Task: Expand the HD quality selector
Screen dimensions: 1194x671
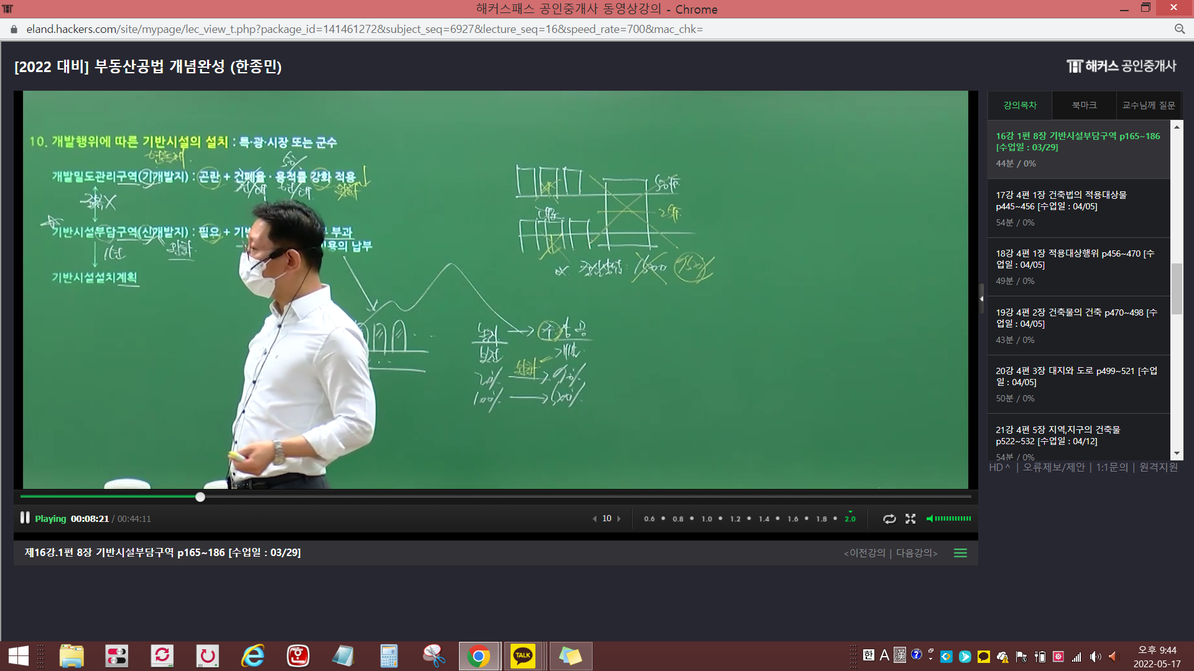Action: tap(999, 467)
